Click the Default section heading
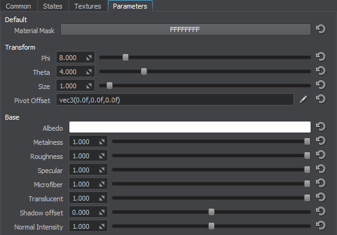337x235 pixels. 16,20
